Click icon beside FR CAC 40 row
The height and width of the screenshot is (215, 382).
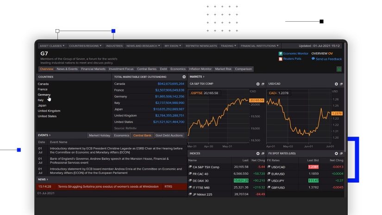coord(190,174)
